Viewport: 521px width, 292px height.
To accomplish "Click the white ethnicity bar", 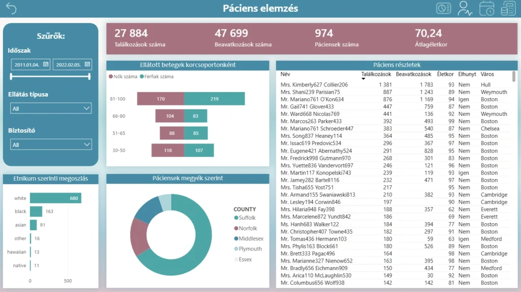I will click(x=55, y=198).
